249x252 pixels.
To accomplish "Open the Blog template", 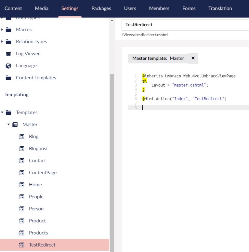I will (34, 137).
